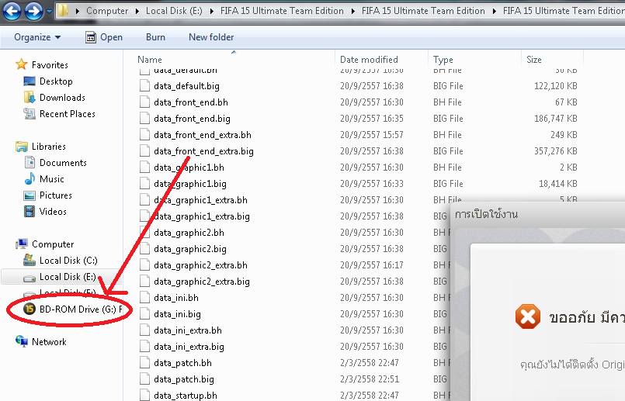
Task: Select file data_graphic2.big
Action: point(190,249)
